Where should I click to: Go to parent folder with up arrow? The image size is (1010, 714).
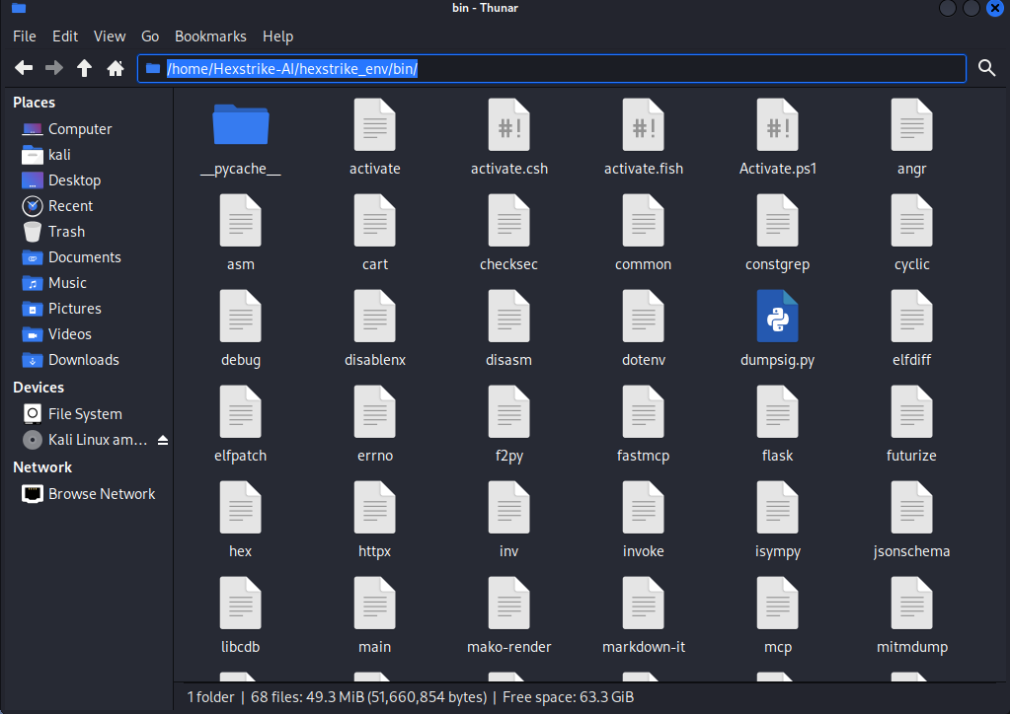pos(85,68)
